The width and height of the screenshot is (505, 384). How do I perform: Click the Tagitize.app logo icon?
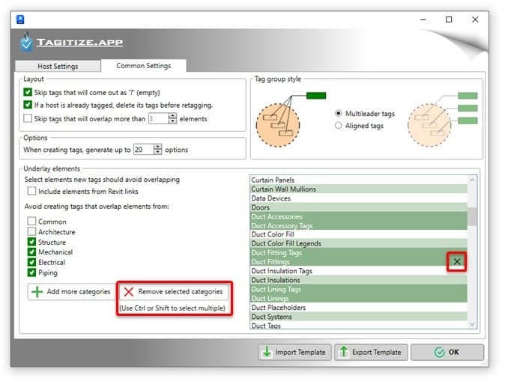pos(26,41)
